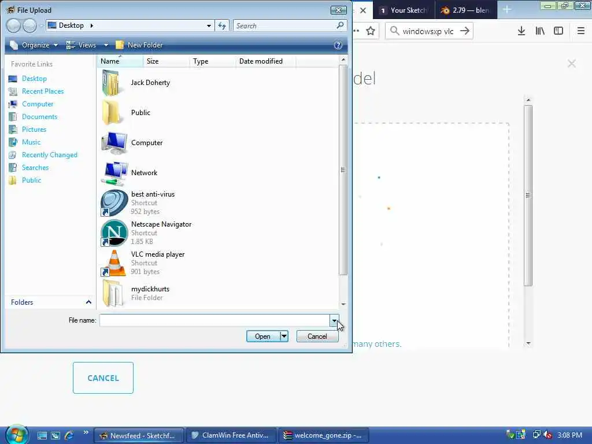Close the Sketchfab upload overlay with X
592x444 pixels.
tap(572, 64)
